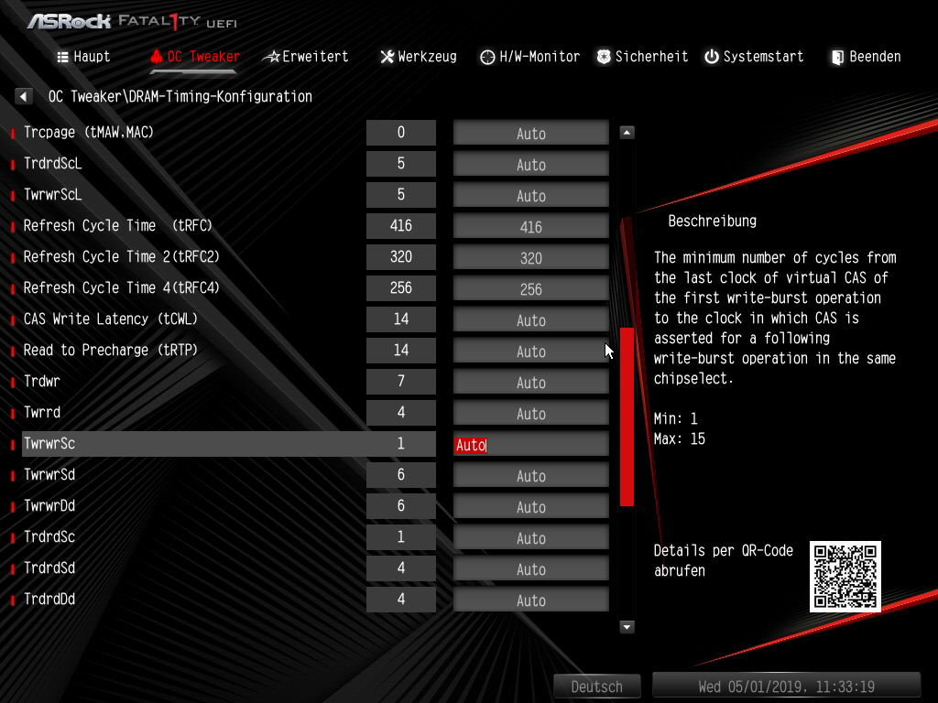This screenshot has width=938, height=703.
Task: Select the TwrwrScL Auto field
Action: (x=530, y=196)
